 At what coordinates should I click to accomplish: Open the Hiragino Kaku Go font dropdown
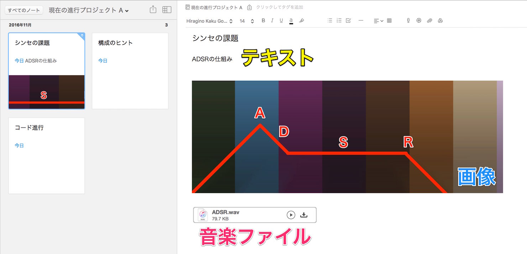pos(209,21)
